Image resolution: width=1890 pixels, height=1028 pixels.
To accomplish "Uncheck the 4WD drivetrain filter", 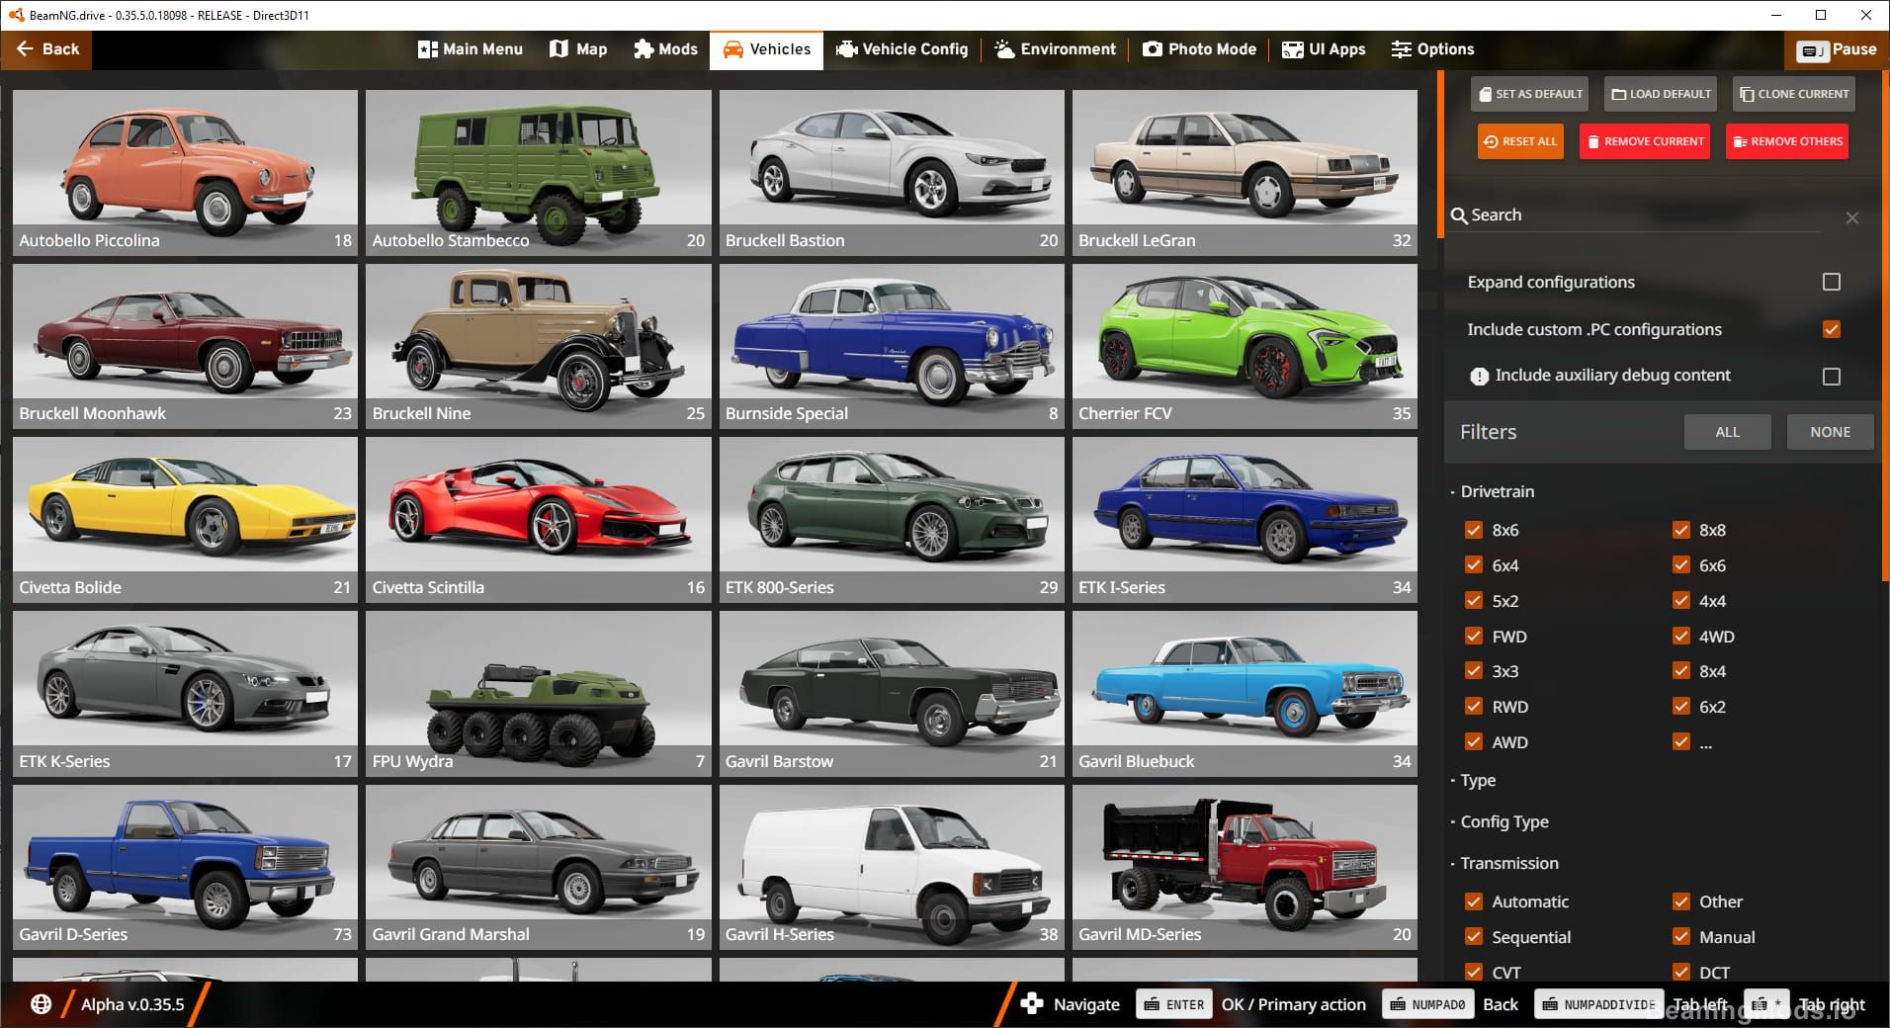I will pyautogui.click(x=1681, y=637).
